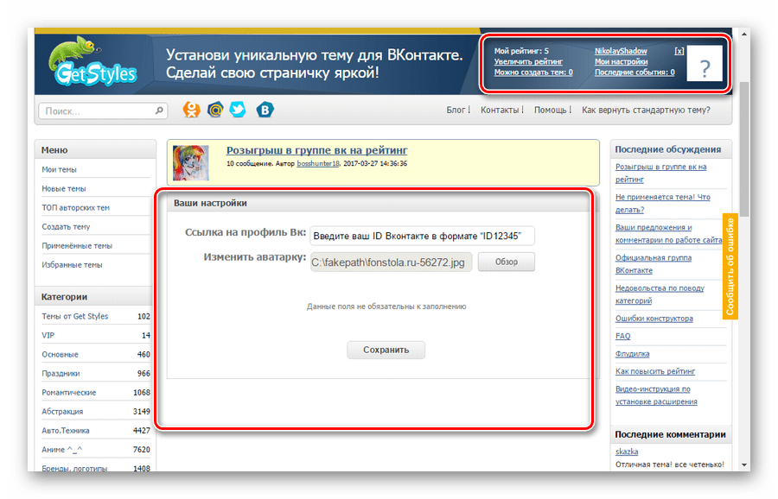Open the FAQ discussion link

tap(622, 336)
